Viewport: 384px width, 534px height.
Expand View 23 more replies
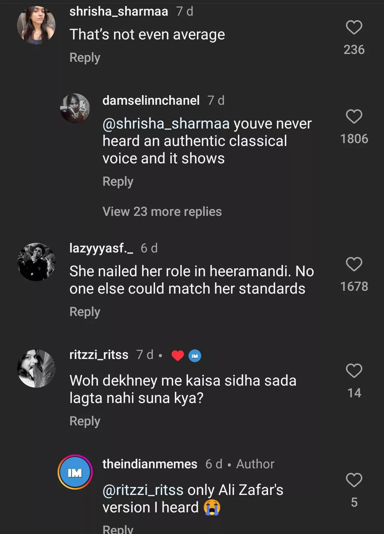point(162,212)
